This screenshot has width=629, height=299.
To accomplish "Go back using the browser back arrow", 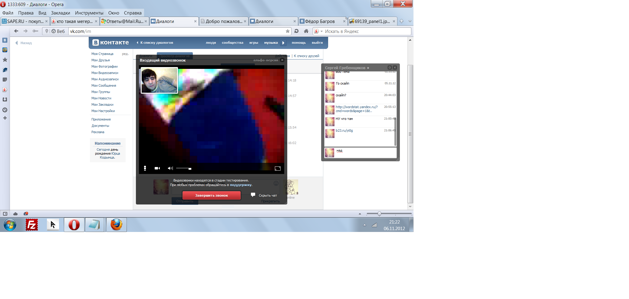I will click(x=16, y=31).
